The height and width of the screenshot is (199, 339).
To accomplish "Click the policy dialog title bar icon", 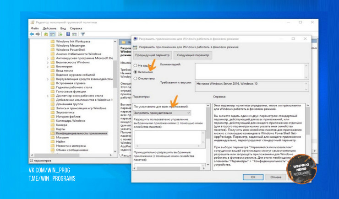I will [135, 39].
